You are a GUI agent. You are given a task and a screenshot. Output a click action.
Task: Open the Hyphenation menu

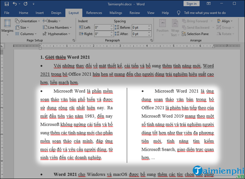[x=56, y=34]
